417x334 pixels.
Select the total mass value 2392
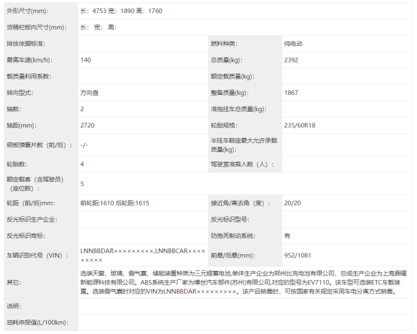click(291, 60)
